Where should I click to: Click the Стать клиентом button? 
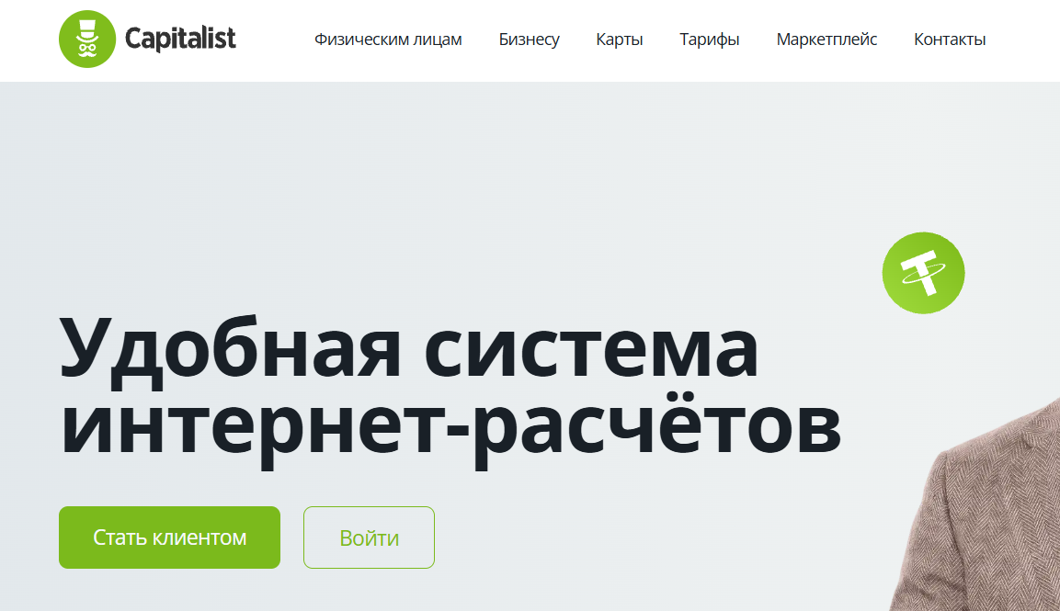pyautogui.click(x=170, y=537)
